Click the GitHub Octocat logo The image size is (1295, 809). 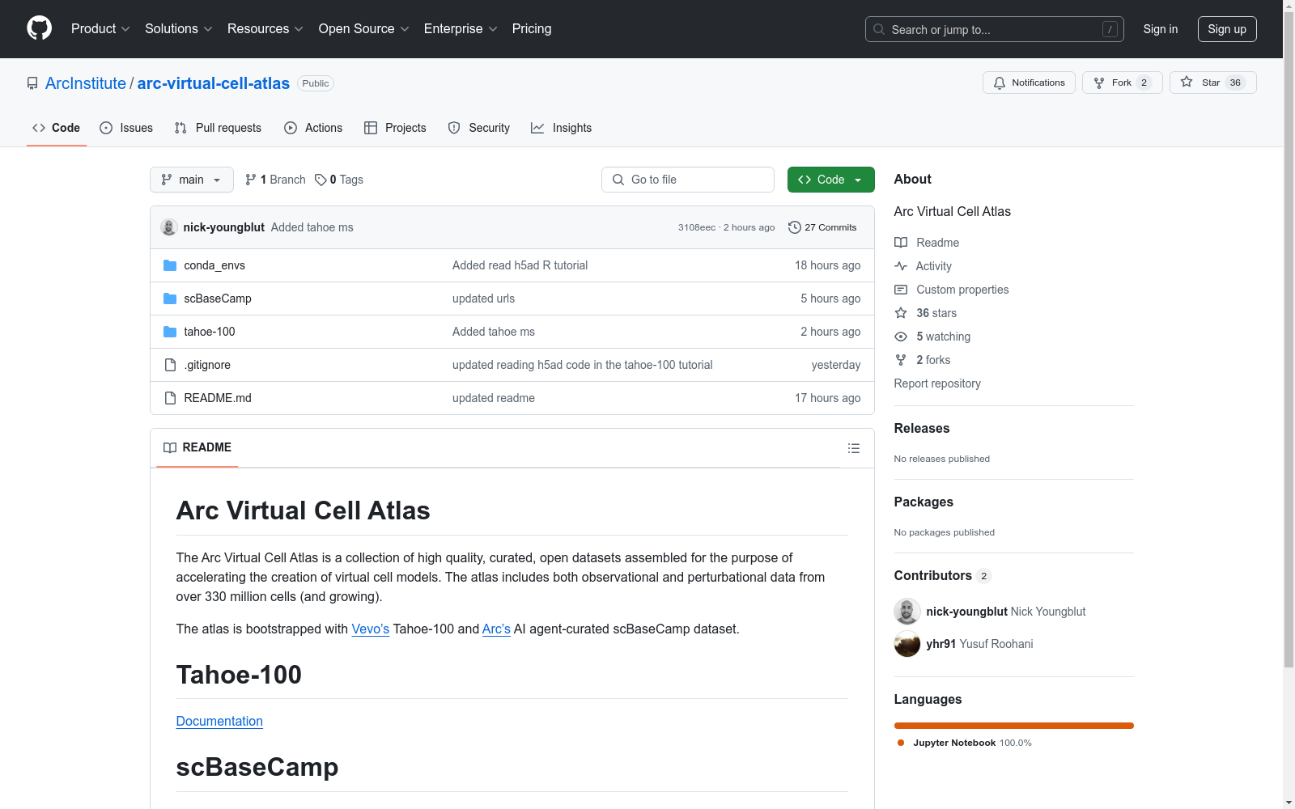pos(39,28)
